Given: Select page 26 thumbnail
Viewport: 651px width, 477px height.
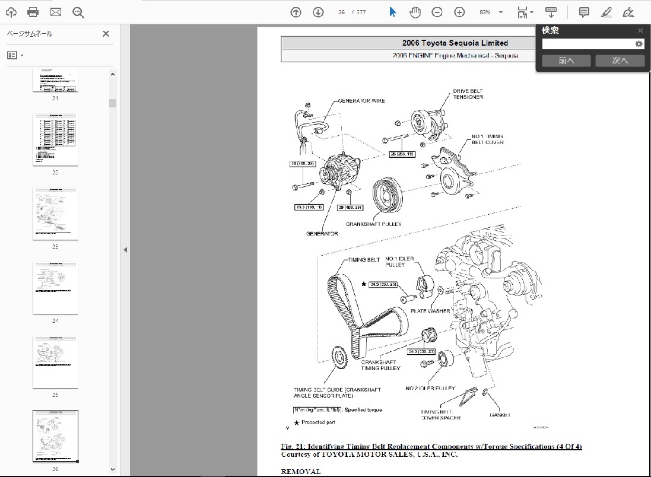Looking at the screenshot, I should point(55,436).
